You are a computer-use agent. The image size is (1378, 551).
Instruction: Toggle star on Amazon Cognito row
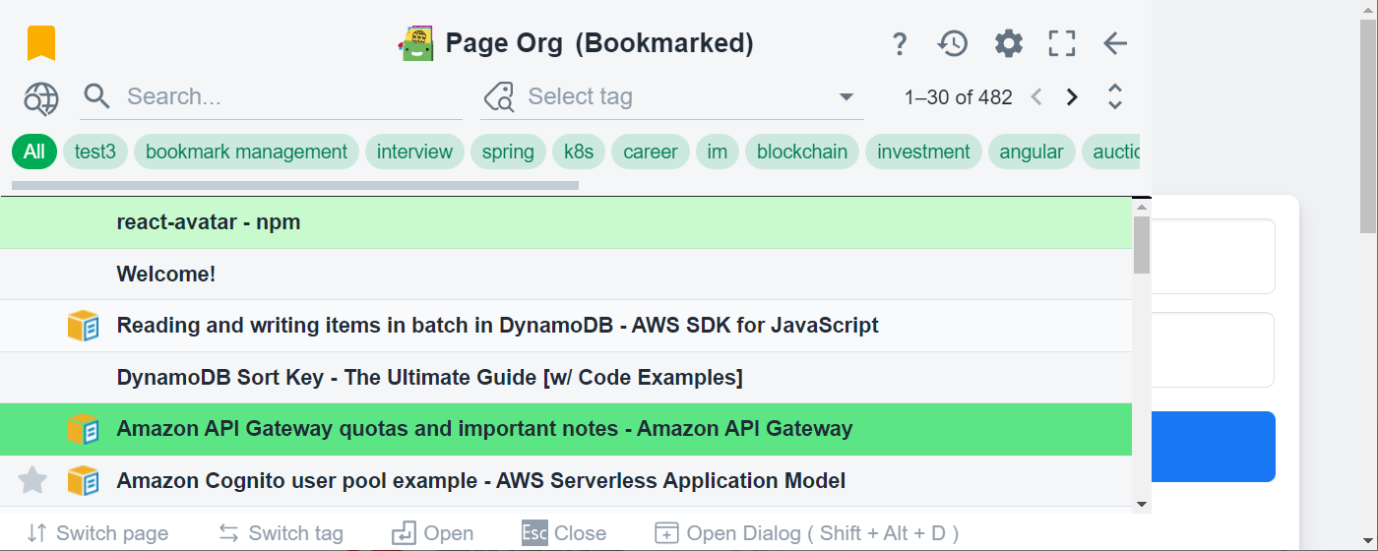coord(32,481)
